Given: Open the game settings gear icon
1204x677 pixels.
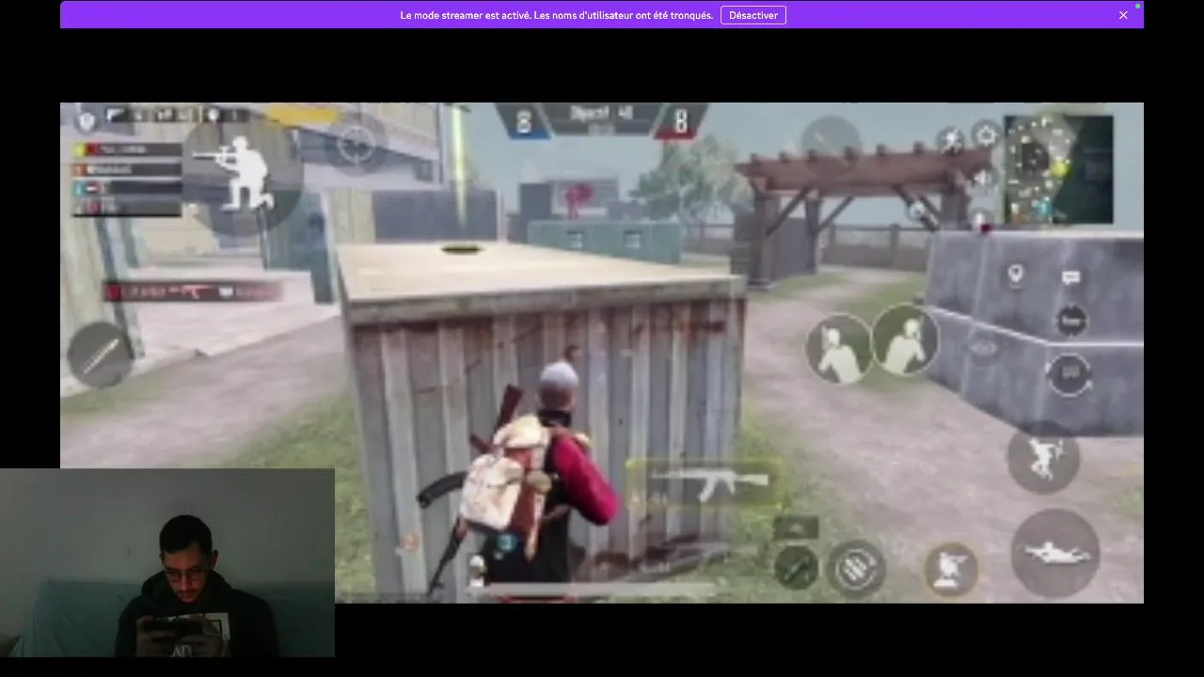Looking at the screenshot, I should coord(986,135).
